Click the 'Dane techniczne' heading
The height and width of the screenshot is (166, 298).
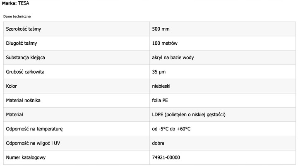click(x=17, y=16)
